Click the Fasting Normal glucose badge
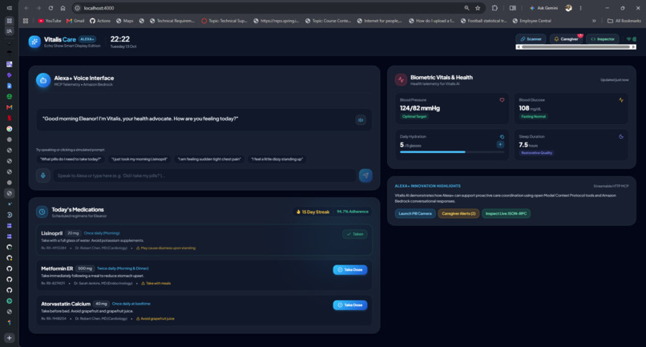646x347 pixels. click(x=533, y=117)
